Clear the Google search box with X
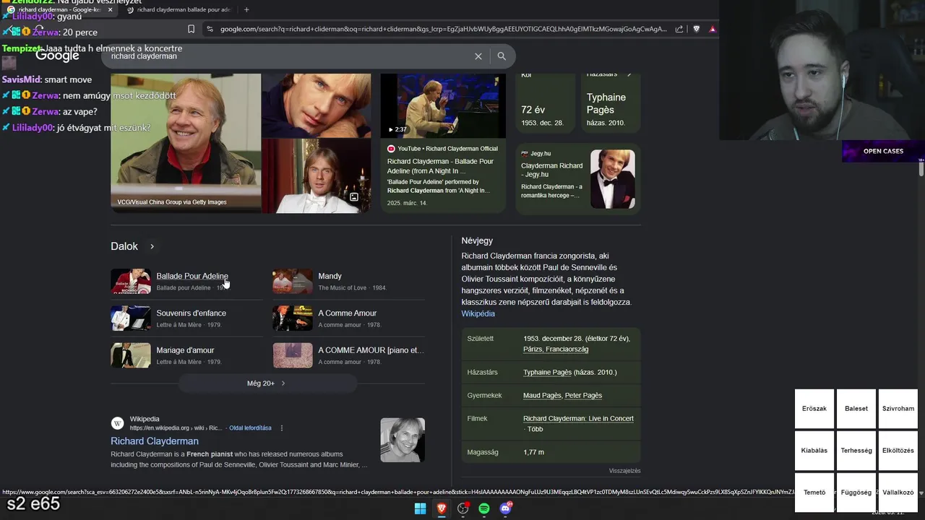Image resolution: width=925 pixels, height=520 pixels. tap(478, 56)
